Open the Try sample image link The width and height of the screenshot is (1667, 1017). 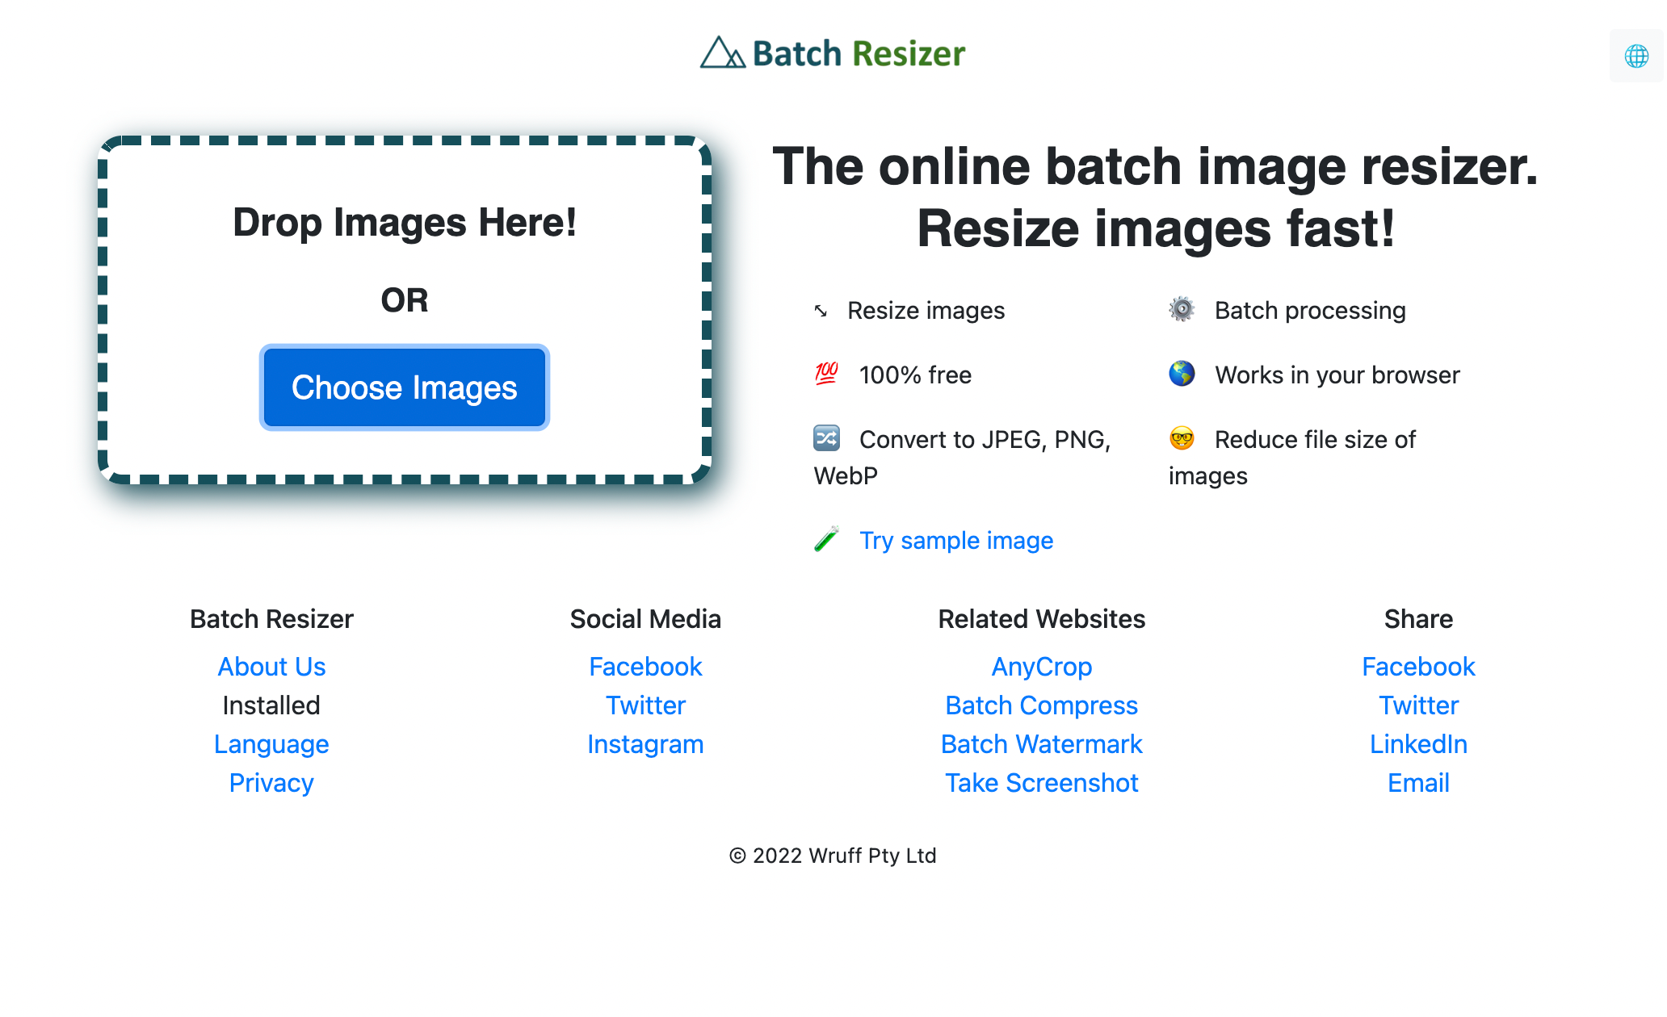tap(956, 540)
